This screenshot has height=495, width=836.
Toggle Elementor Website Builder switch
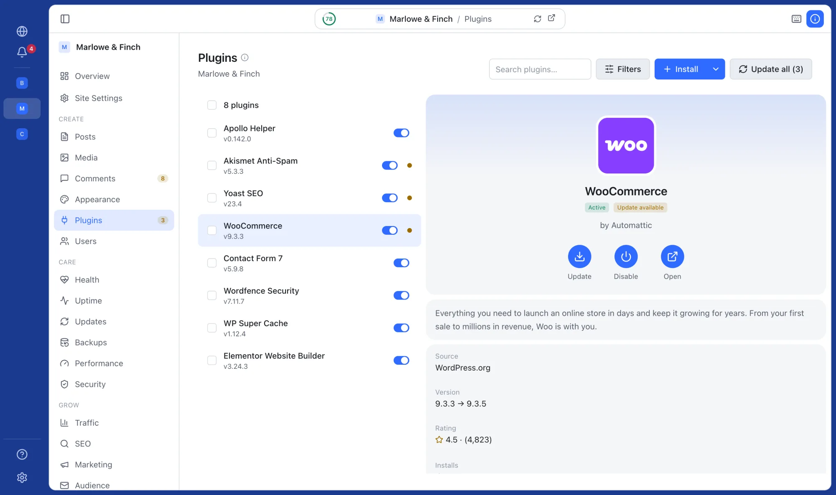click(x=401, y=360)
